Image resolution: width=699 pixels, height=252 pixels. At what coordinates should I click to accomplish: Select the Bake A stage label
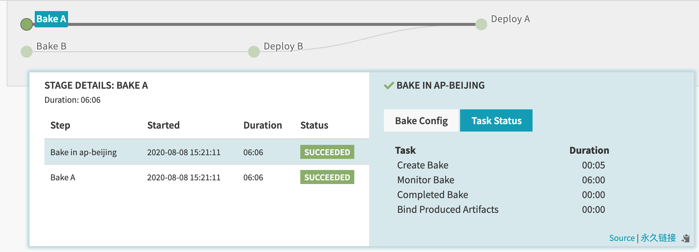click(51, 19)
